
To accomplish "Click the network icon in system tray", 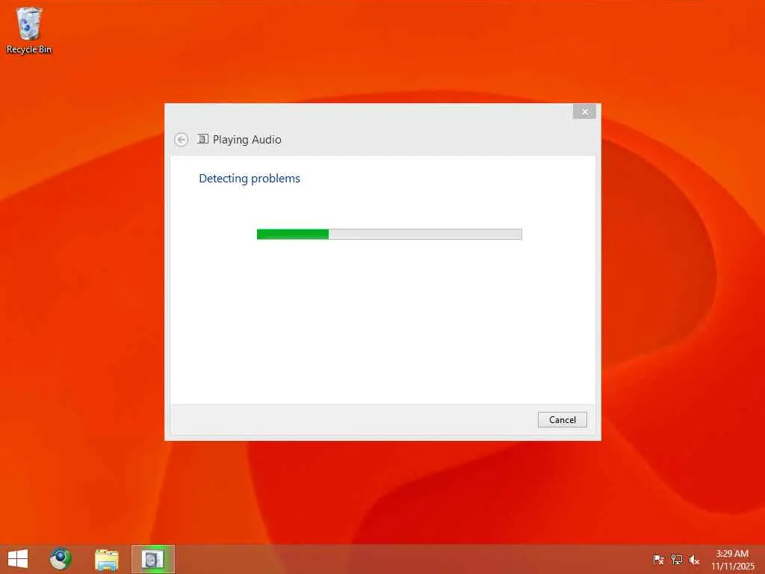I will point(676,559).
